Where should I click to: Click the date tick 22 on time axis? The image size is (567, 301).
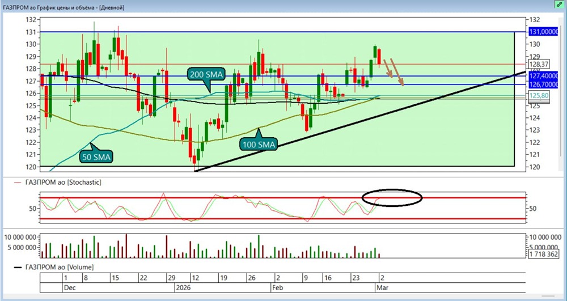coord(143,278)
